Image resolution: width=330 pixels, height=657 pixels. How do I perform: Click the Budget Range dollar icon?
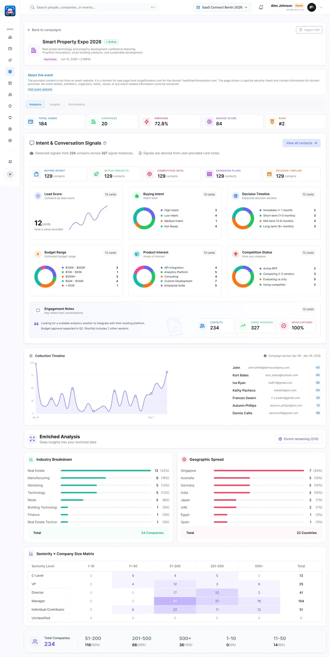(x=38, y=254)
